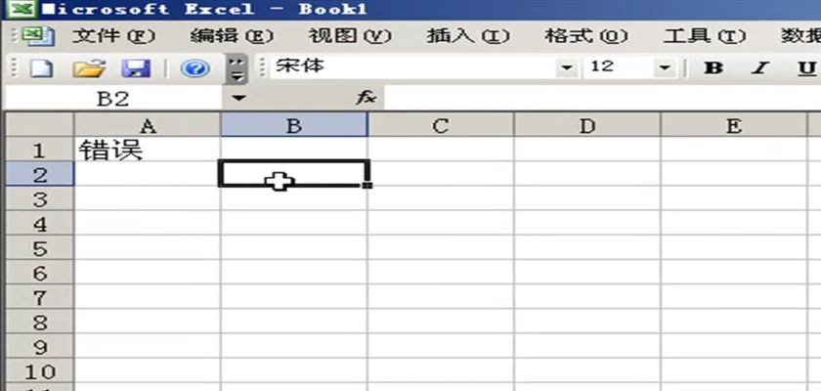
Task: Toggle Bold formatting
Action: point(713,67)
